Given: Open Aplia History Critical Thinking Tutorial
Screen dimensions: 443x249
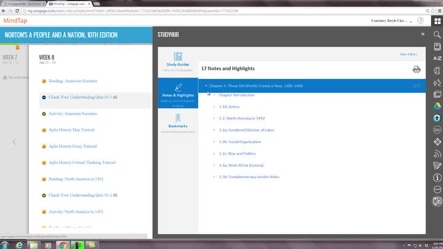Looking at the screenshot, I should tap(82, 163).
